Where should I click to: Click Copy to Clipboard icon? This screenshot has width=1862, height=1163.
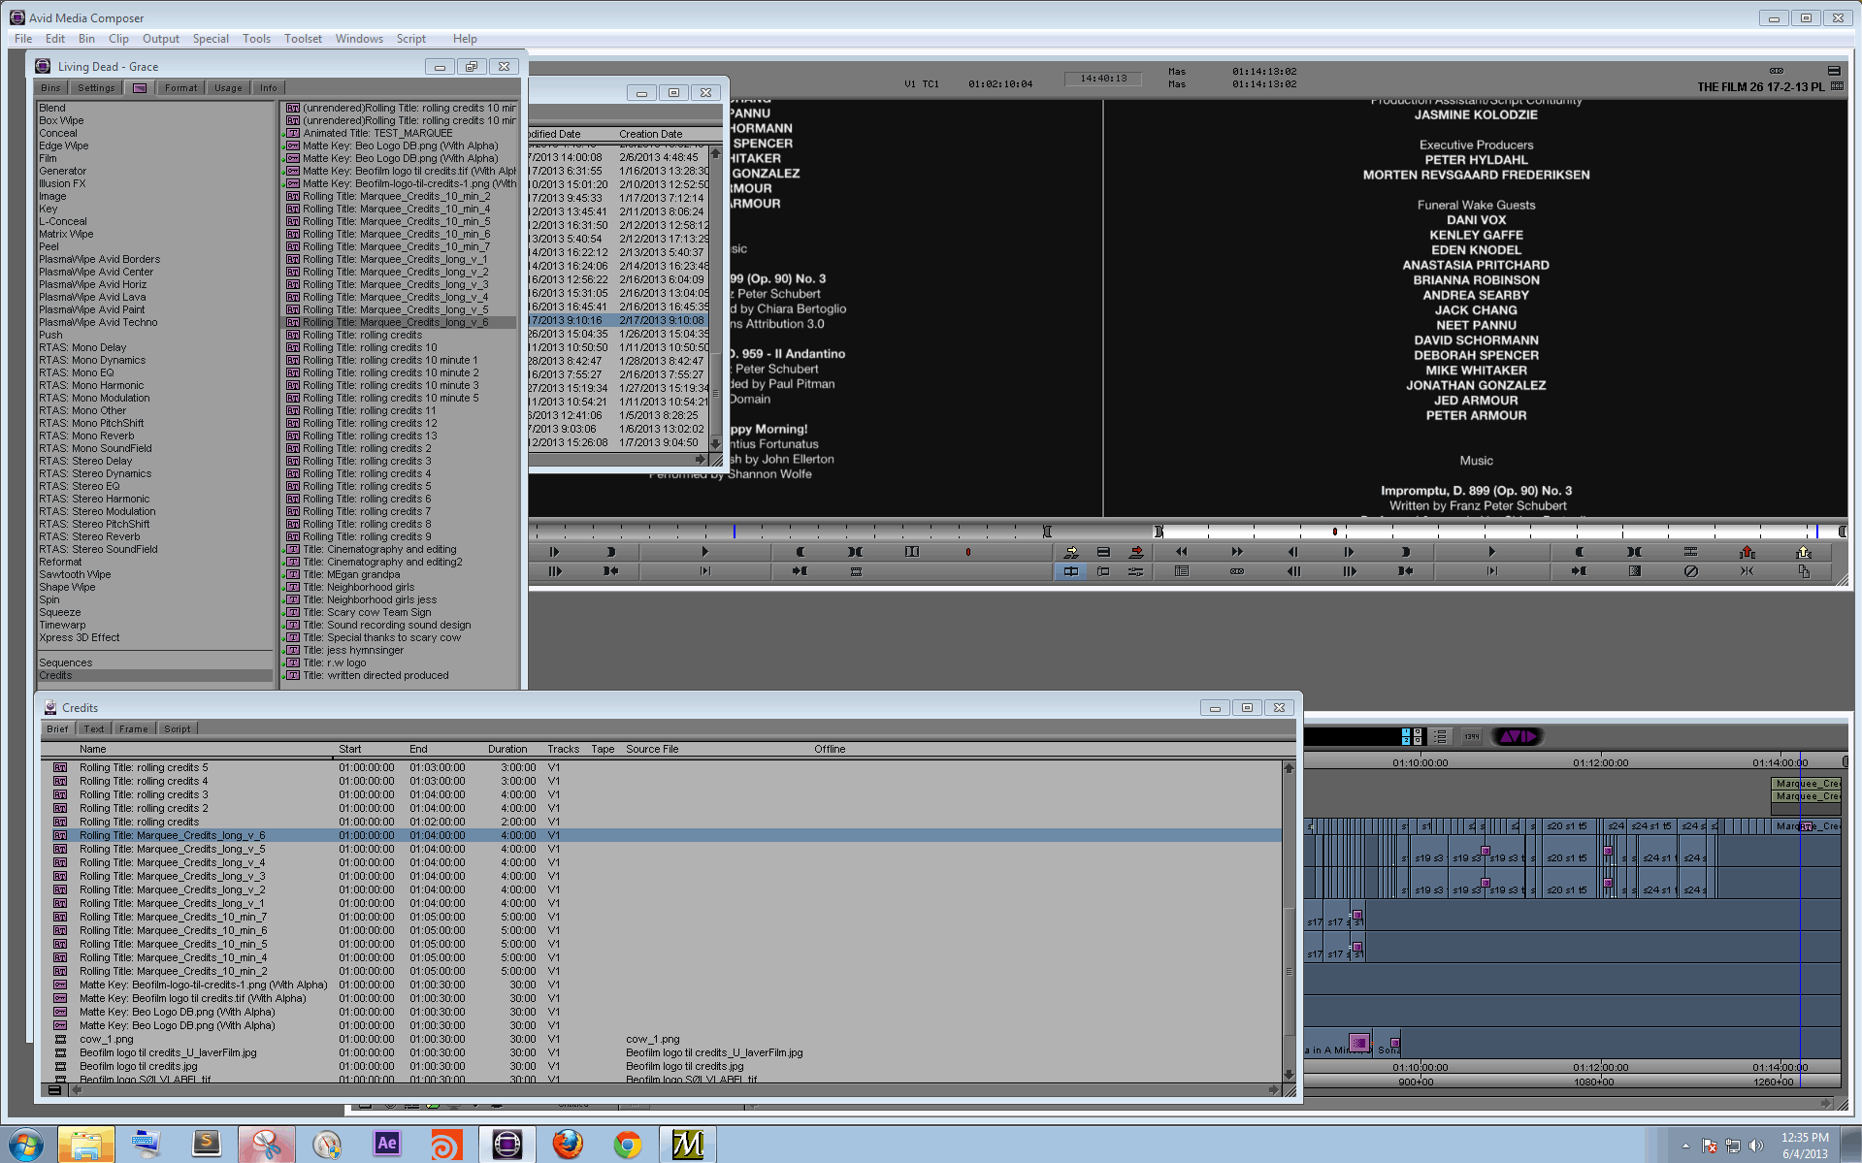1804,571
